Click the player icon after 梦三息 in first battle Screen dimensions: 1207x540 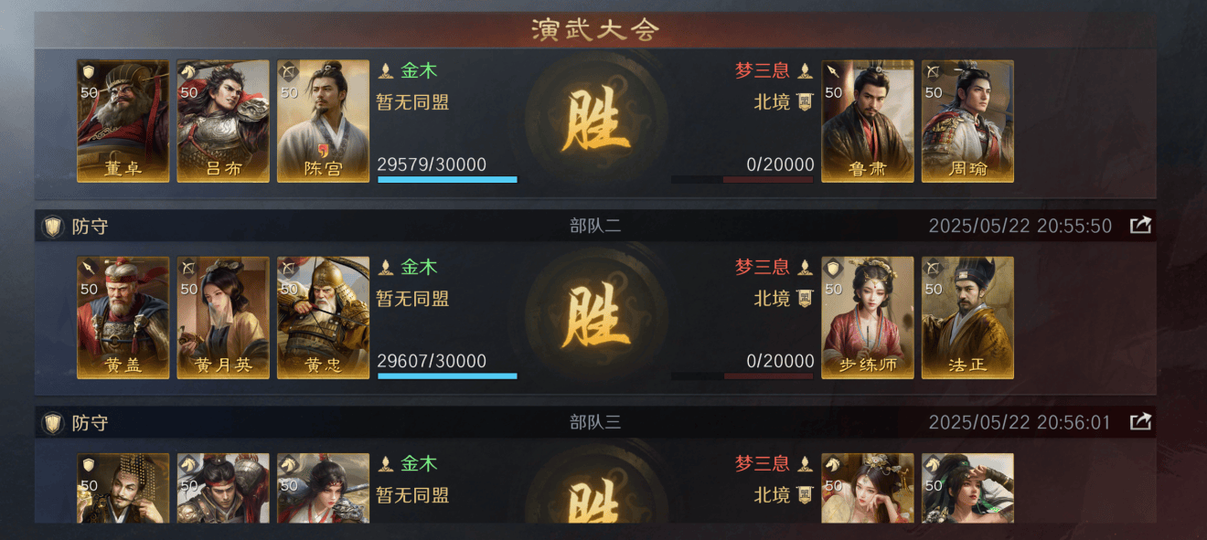click(x=805, y=70)
